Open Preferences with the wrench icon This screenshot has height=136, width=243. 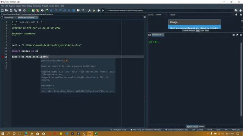point(89,10)
